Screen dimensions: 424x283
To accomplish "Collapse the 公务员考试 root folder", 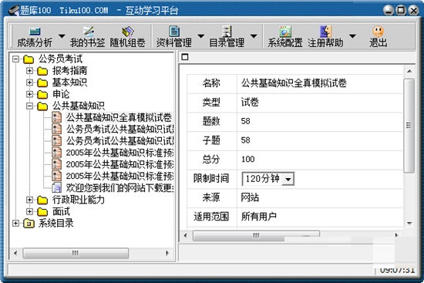I will 16,59.
